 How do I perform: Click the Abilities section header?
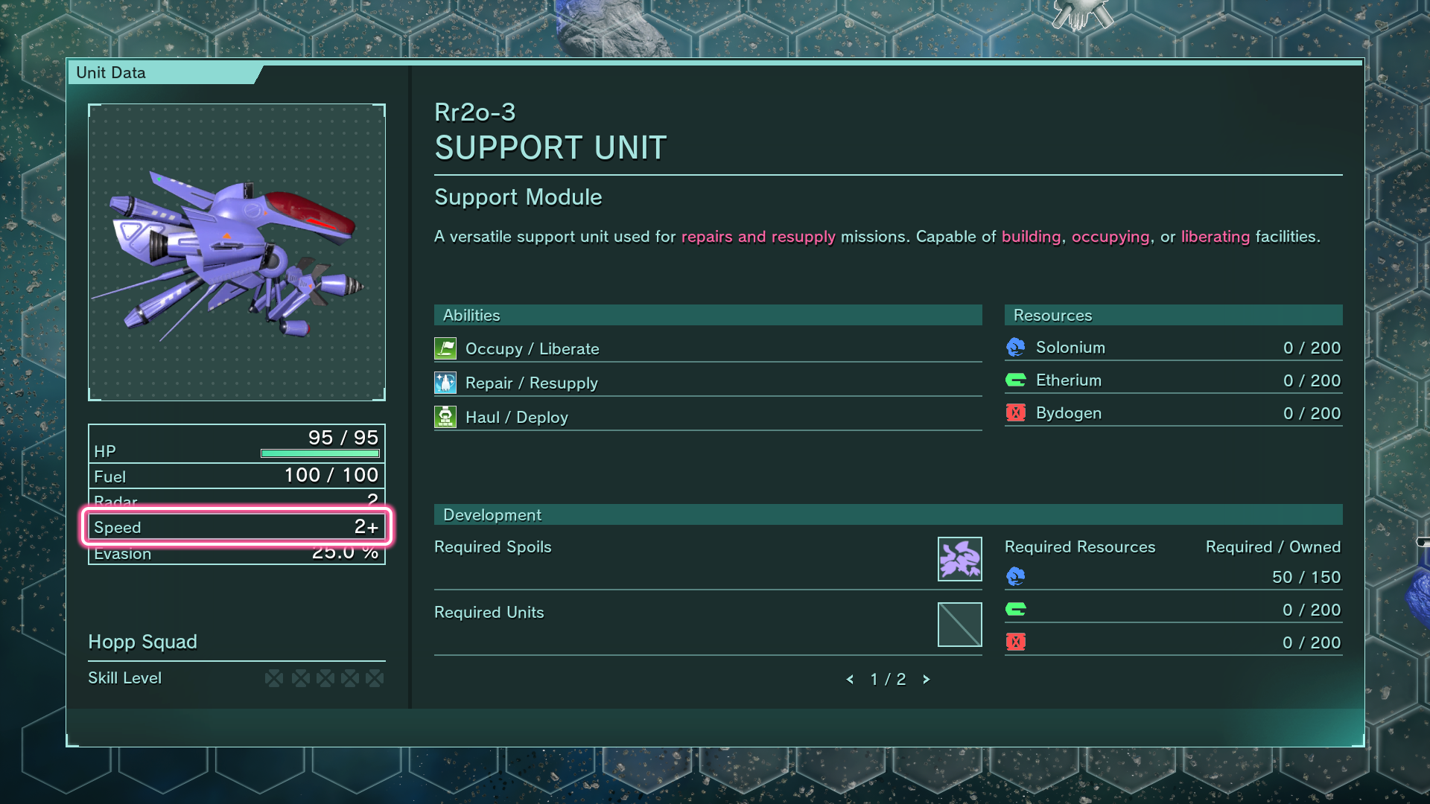click(x=708, y=315)
